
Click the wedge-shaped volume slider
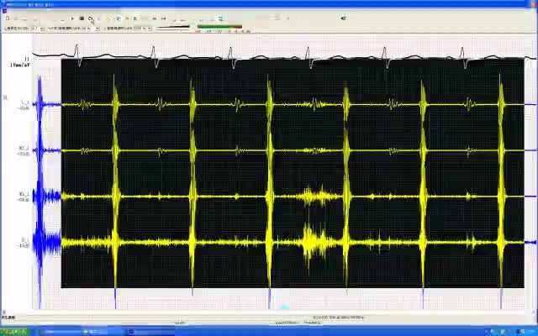coord(173,28)
